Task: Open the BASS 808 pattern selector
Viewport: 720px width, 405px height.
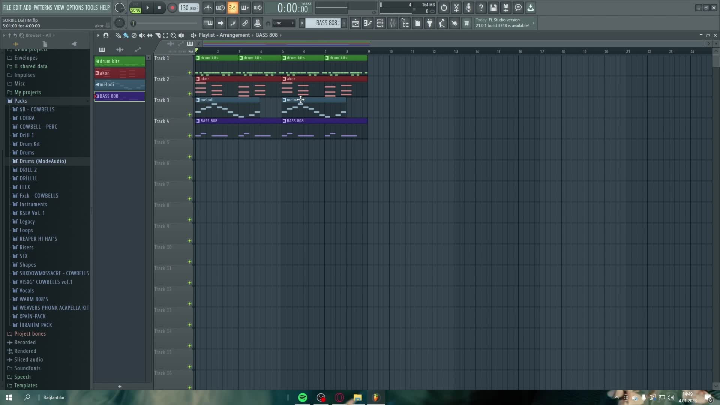Action: click(x=323, y=23)
